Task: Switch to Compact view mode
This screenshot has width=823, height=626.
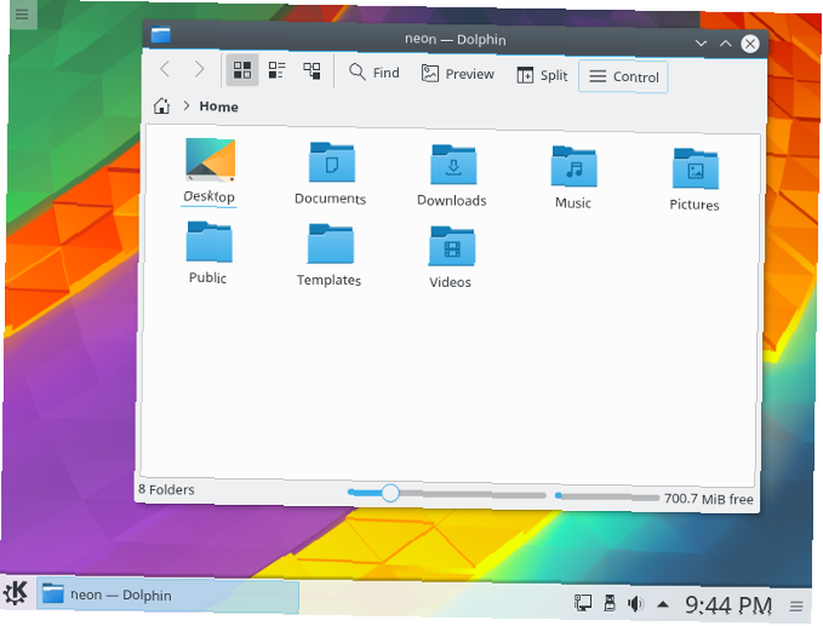Action: (x=277, y=70)
